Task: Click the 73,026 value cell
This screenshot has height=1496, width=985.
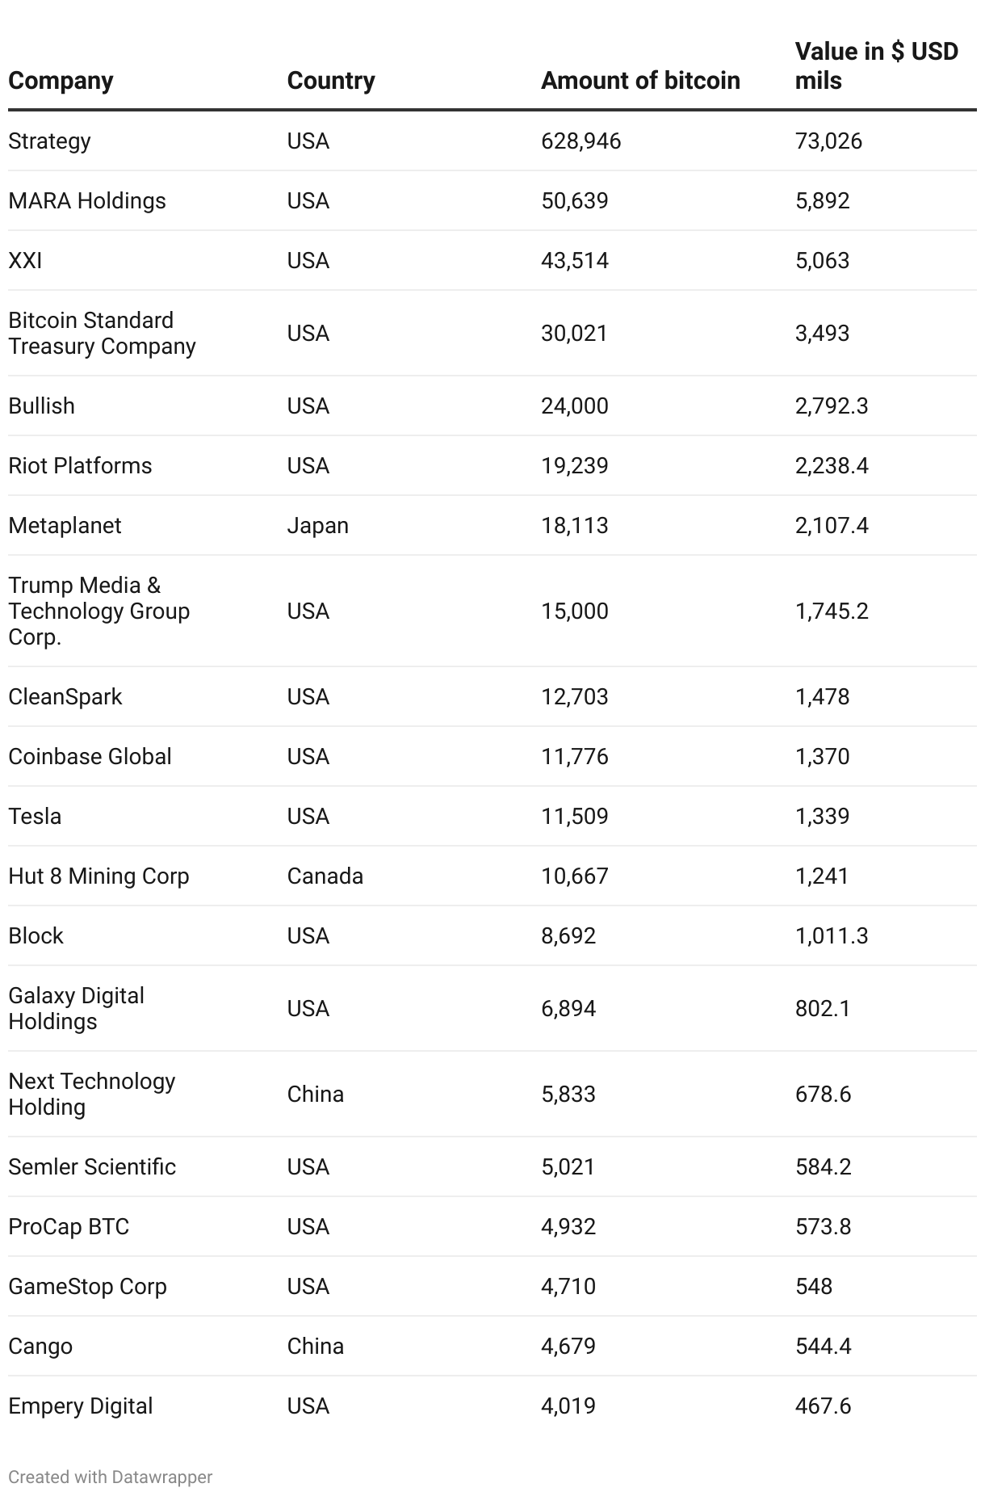Action: tap(828, 141)
